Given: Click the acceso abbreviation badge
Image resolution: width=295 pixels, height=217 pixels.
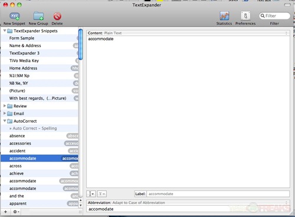Looking at the screenshot, I should (x=71, y=143).
